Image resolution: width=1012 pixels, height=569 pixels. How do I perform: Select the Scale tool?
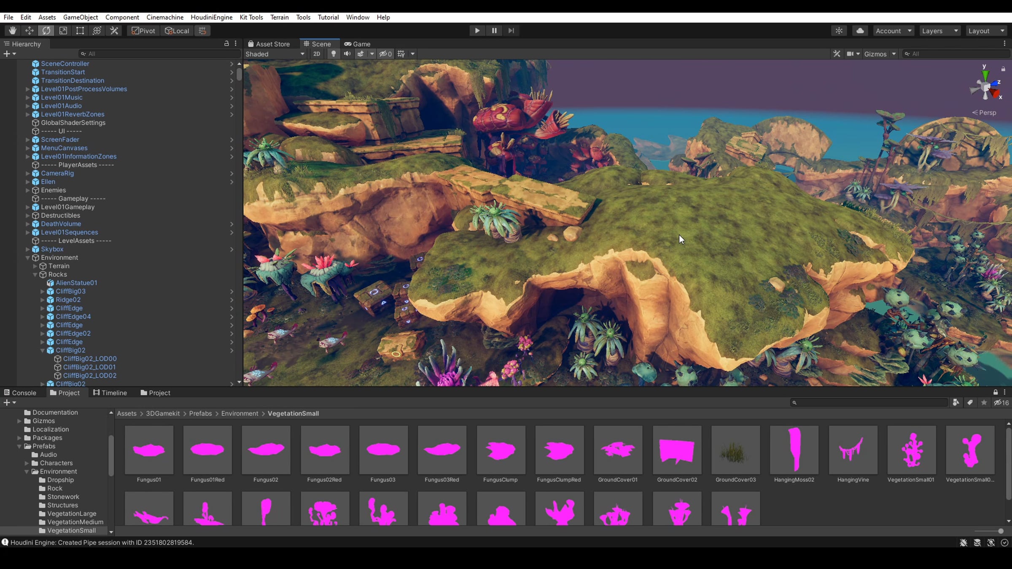point(63,31)
